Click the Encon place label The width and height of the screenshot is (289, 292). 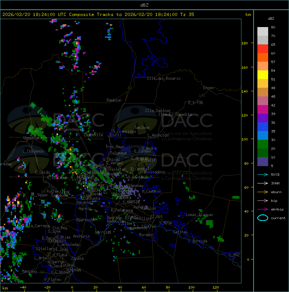tap(208, 88)
